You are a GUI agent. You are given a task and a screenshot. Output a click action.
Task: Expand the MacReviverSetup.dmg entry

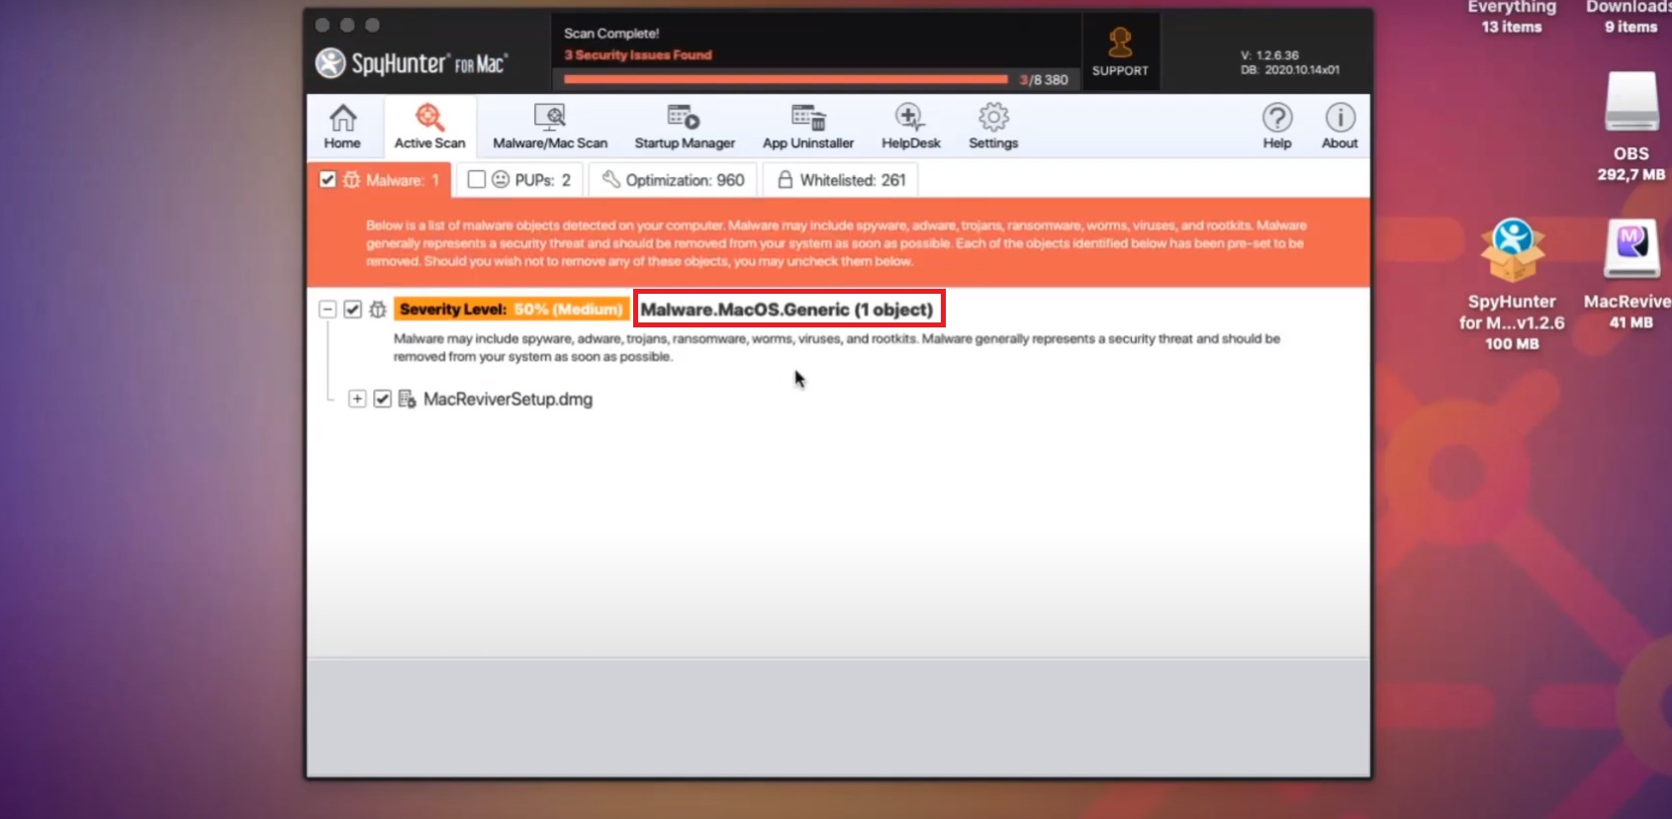pyautogui.click(x=357, y=400)
